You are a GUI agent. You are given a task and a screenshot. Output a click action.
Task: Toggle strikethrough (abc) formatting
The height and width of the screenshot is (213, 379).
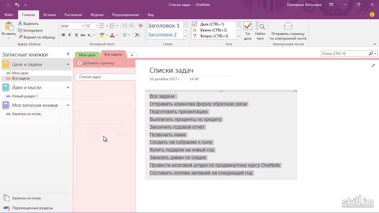[83, 35]
